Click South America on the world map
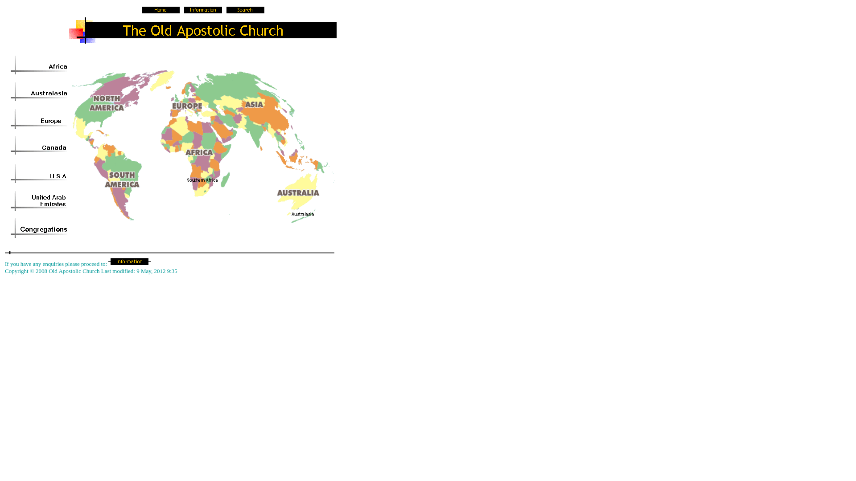The height and width of the screenshot is (481, 856). coord(122,179)
